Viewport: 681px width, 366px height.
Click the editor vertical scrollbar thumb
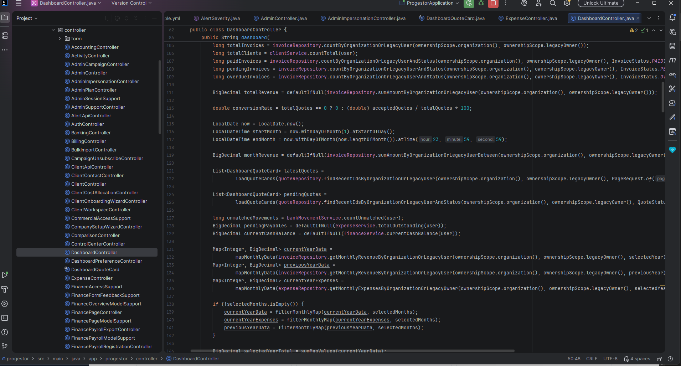pos(663,97)
